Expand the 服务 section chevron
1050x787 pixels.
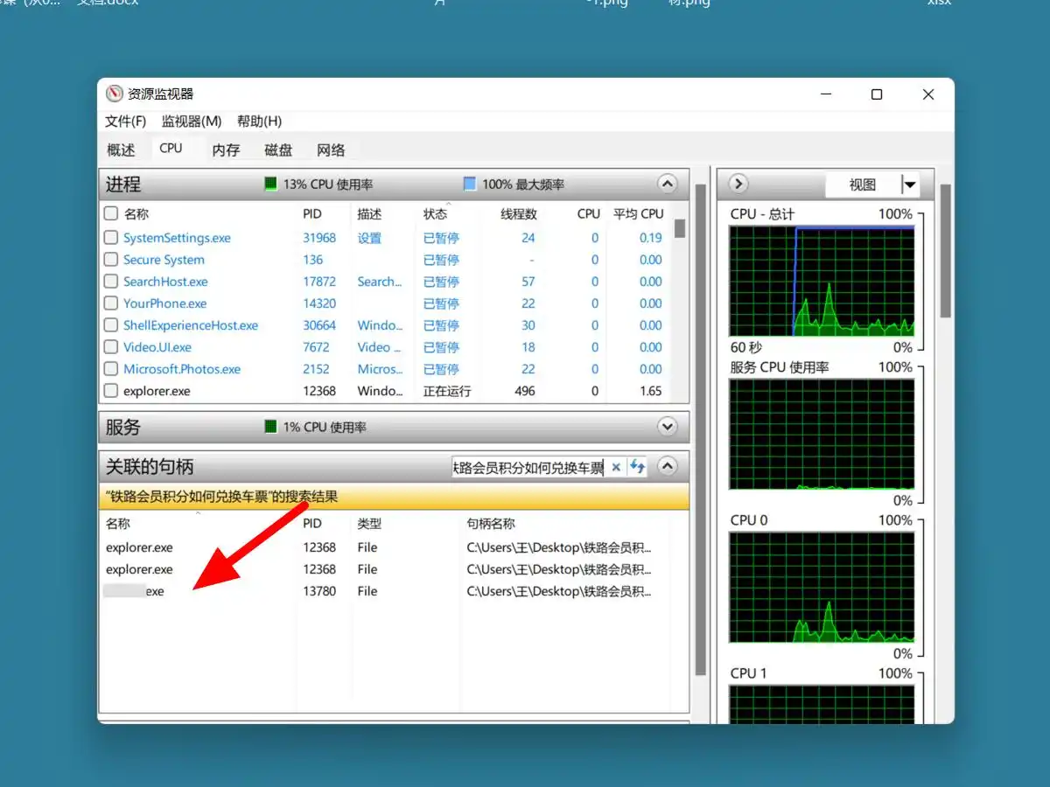point(668,428)
